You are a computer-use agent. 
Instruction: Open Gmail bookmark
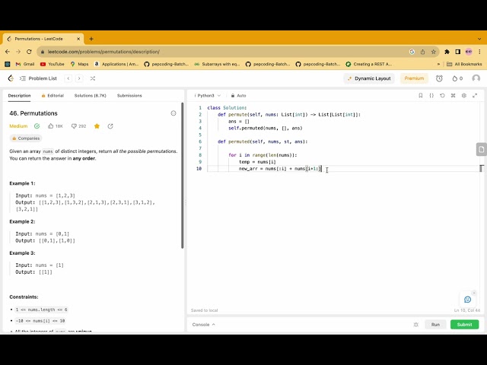25,64
